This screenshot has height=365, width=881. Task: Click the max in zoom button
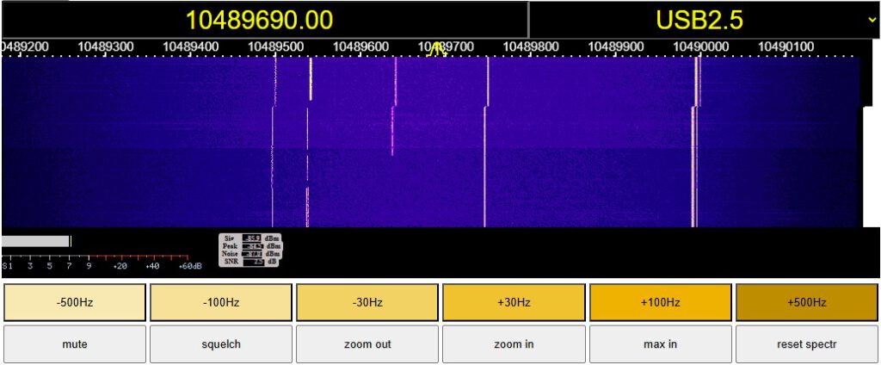pos(660,344)
